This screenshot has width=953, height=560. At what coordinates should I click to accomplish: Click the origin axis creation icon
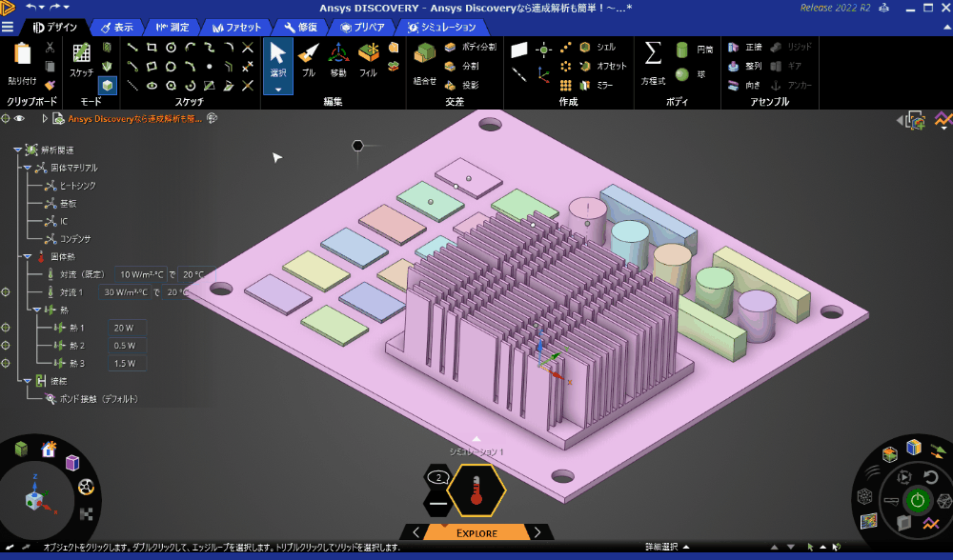pos(543,74)
